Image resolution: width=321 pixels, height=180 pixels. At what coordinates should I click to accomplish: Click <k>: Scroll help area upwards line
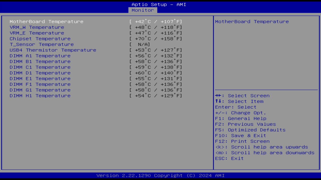(x=262, y=147)
